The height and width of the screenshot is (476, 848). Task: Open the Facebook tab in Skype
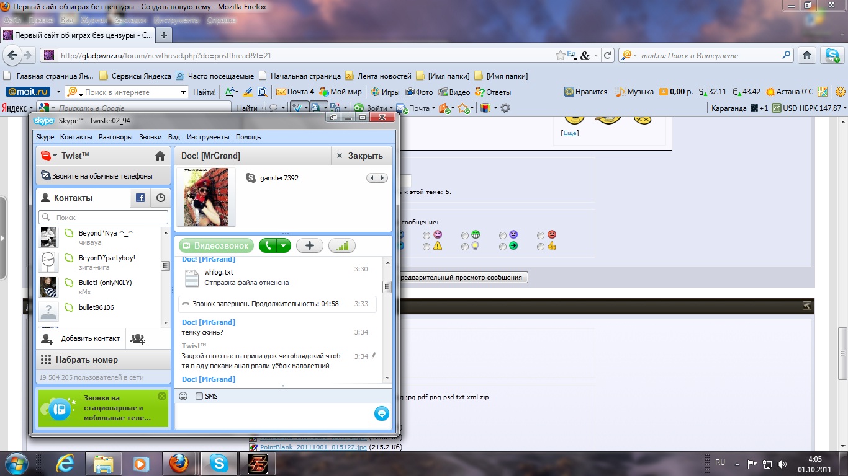(x=140, y=198)
